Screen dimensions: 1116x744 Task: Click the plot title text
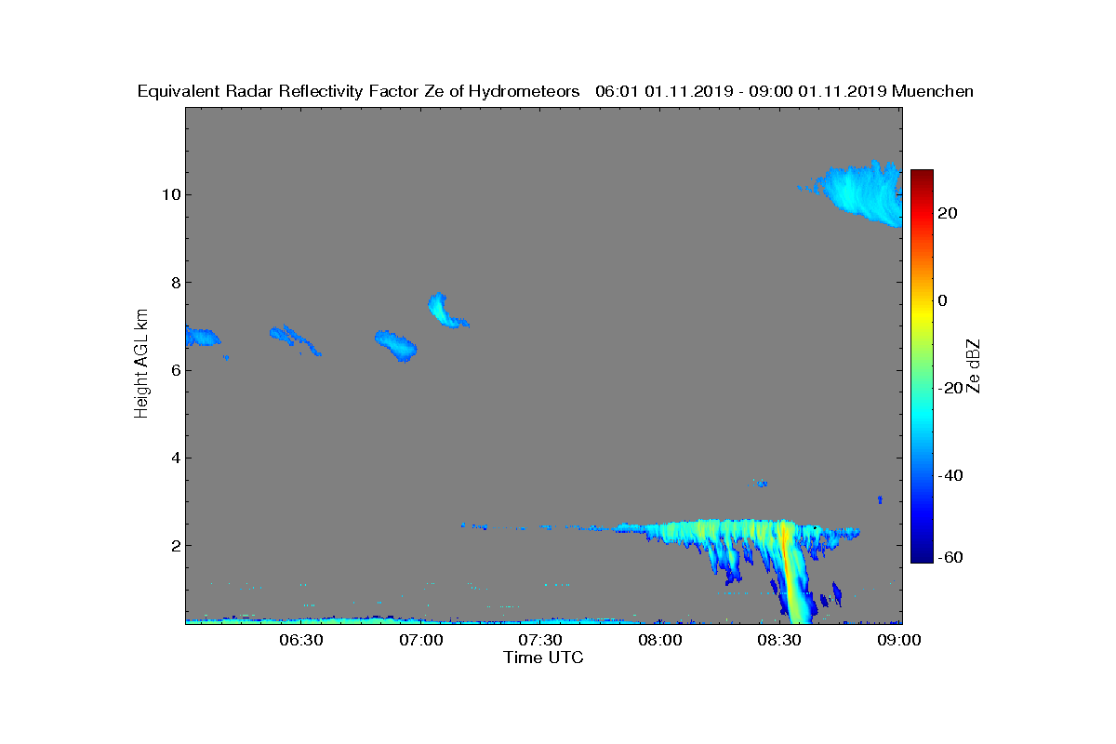click(x=555, y=91)
